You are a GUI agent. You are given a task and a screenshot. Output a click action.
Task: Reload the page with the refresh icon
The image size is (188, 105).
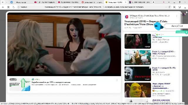(x=14, y=7)
